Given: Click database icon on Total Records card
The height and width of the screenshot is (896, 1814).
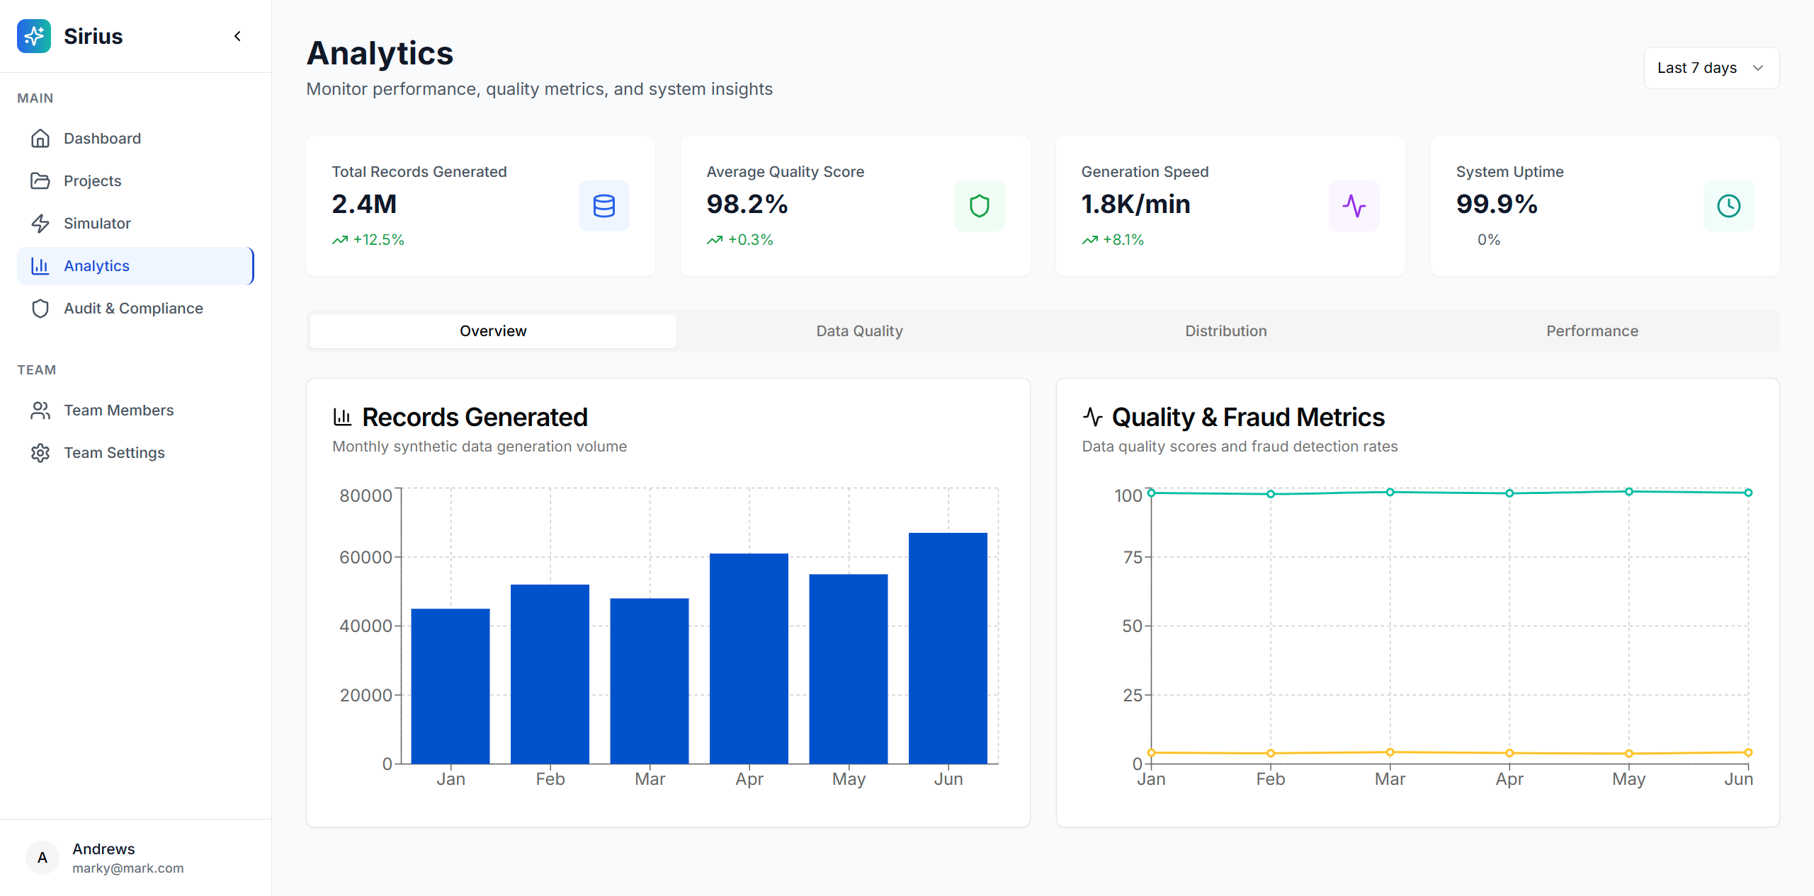Looking at the screenshot, I should click(x=603, y=206).
